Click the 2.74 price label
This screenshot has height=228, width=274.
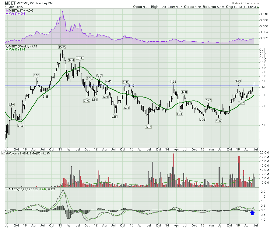coord(87,101)
